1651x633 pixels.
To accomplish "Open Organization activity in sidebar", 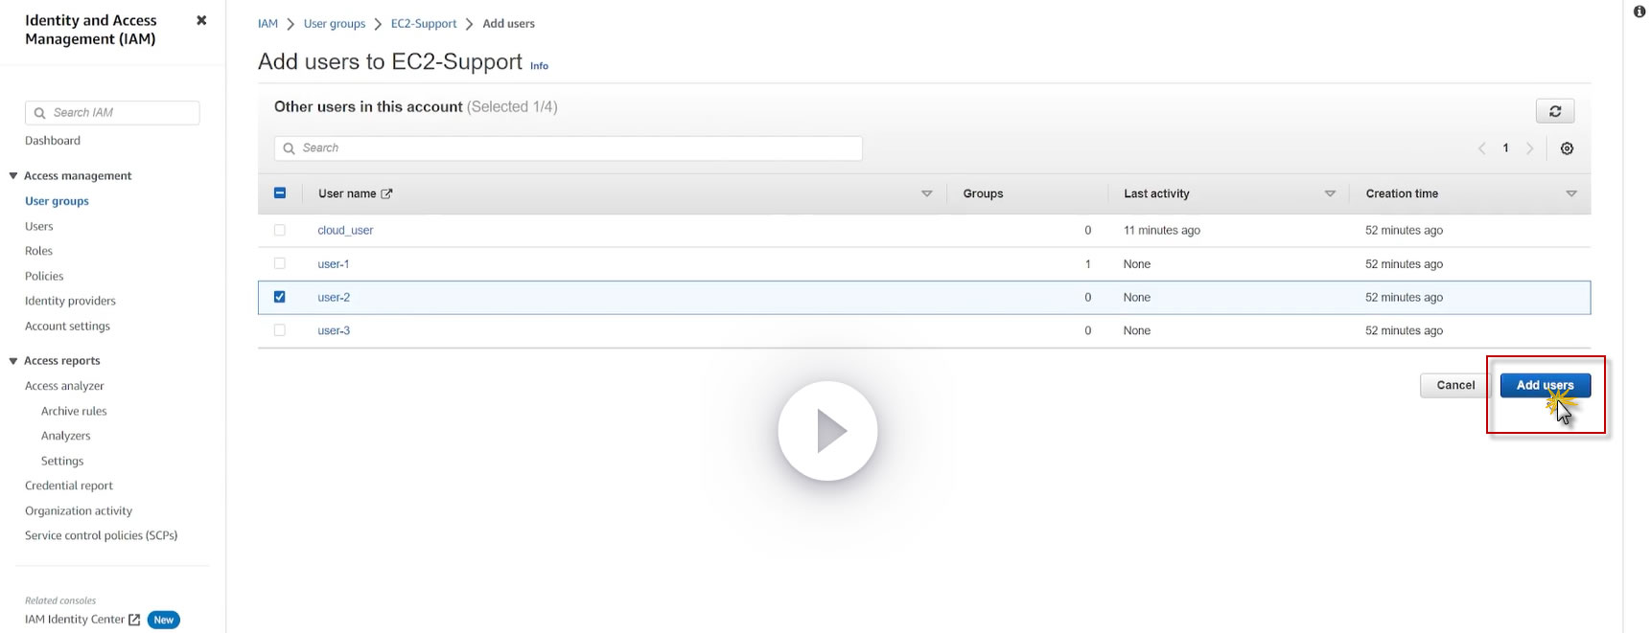I will 79,510.
